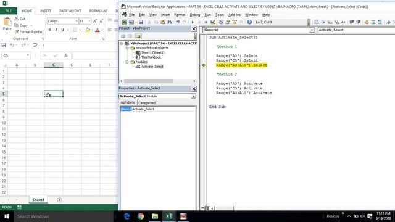Open the Font group dialog launcher
395x222 pixels.
[x=103, y=39]
